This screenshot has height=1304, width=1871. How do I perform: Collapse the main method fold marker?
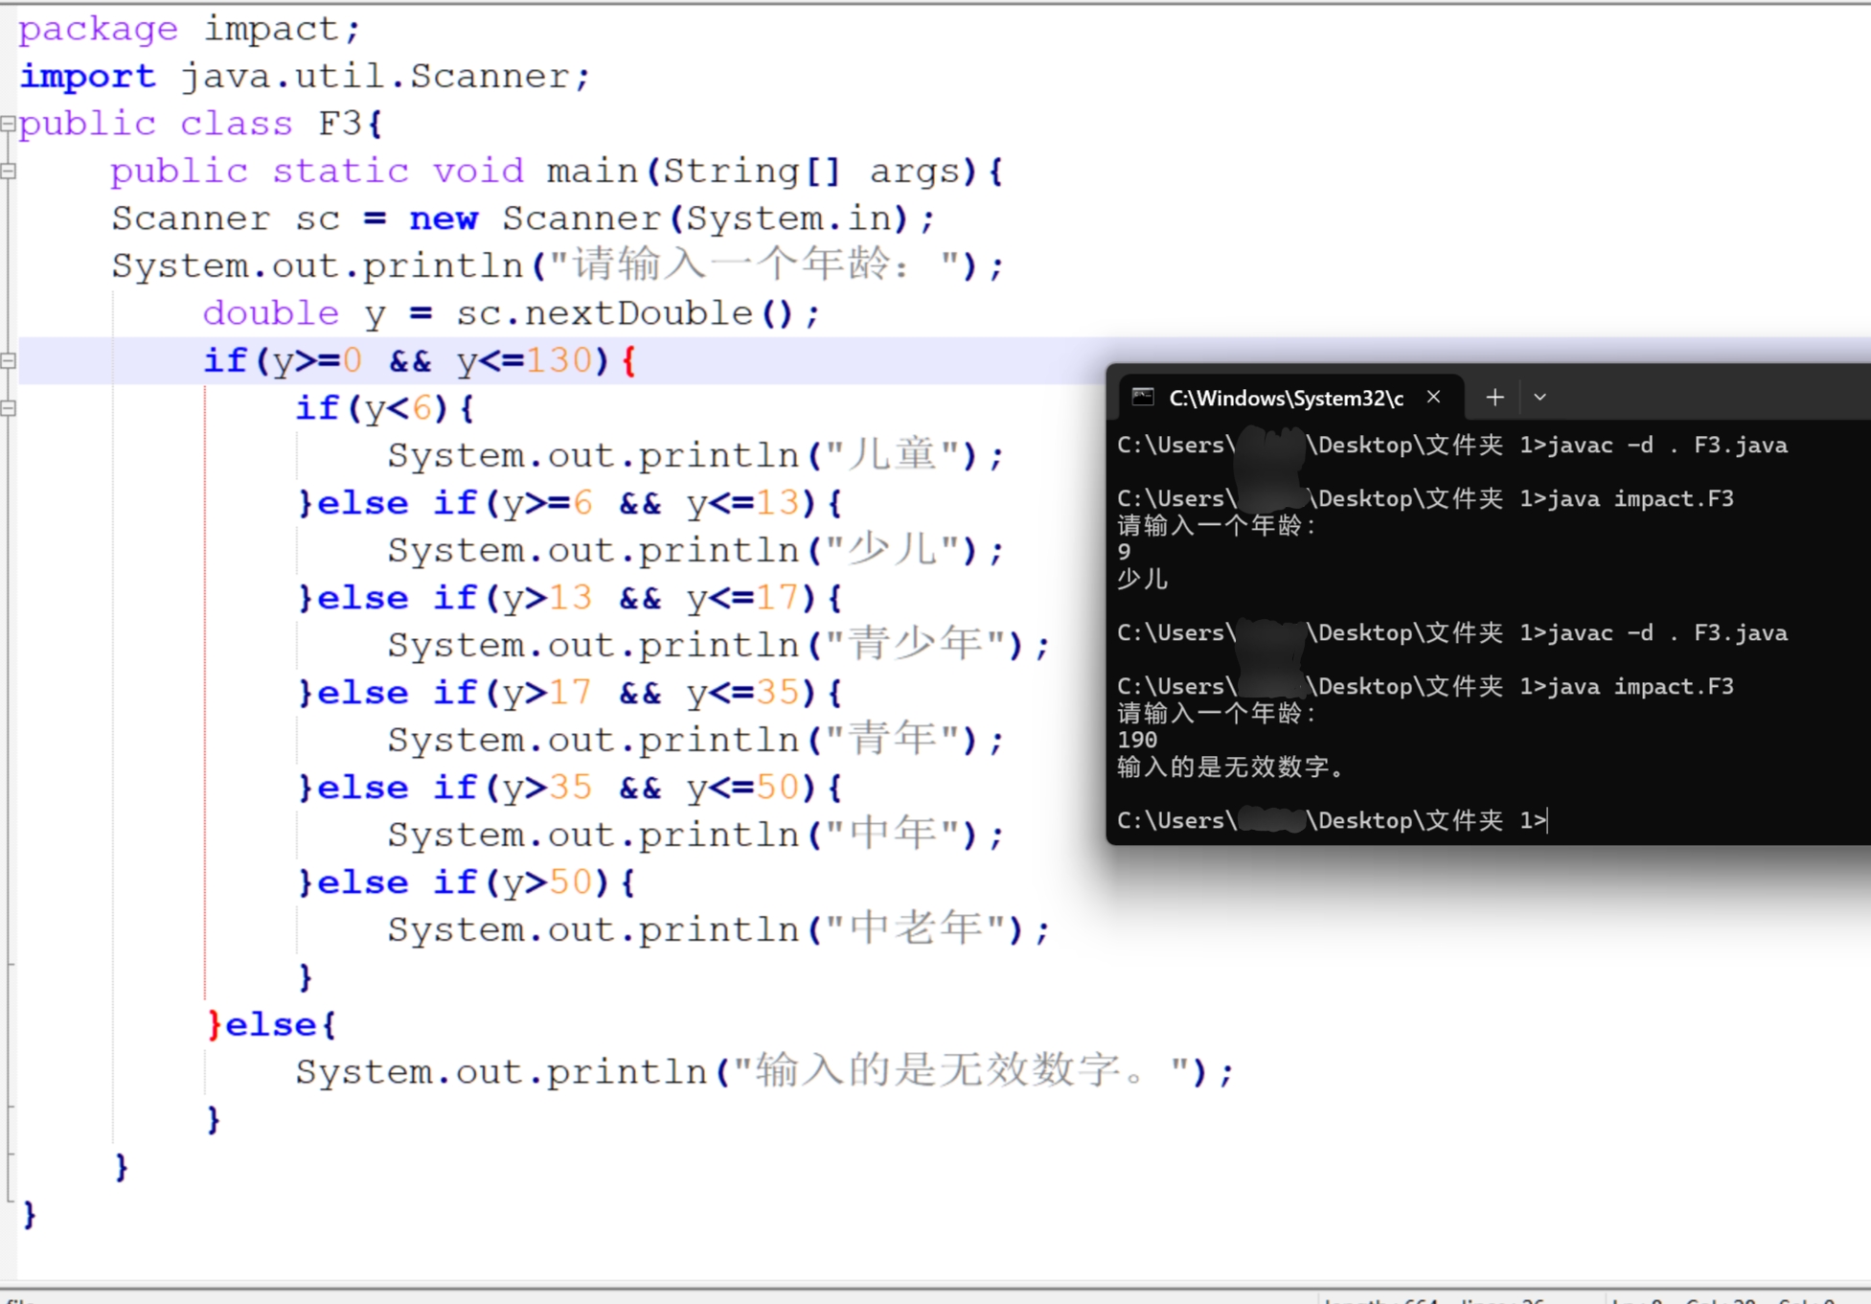click(x=8, y=172)
